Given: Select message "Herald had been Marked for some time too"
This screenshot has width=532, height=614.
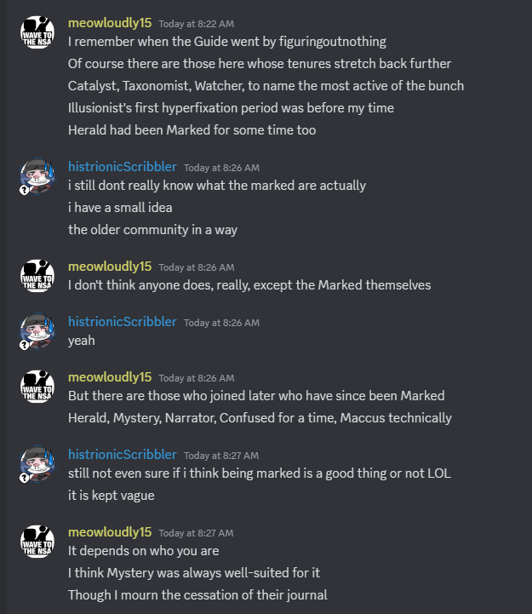Looking at the screenshot, I should click(192, 130).
